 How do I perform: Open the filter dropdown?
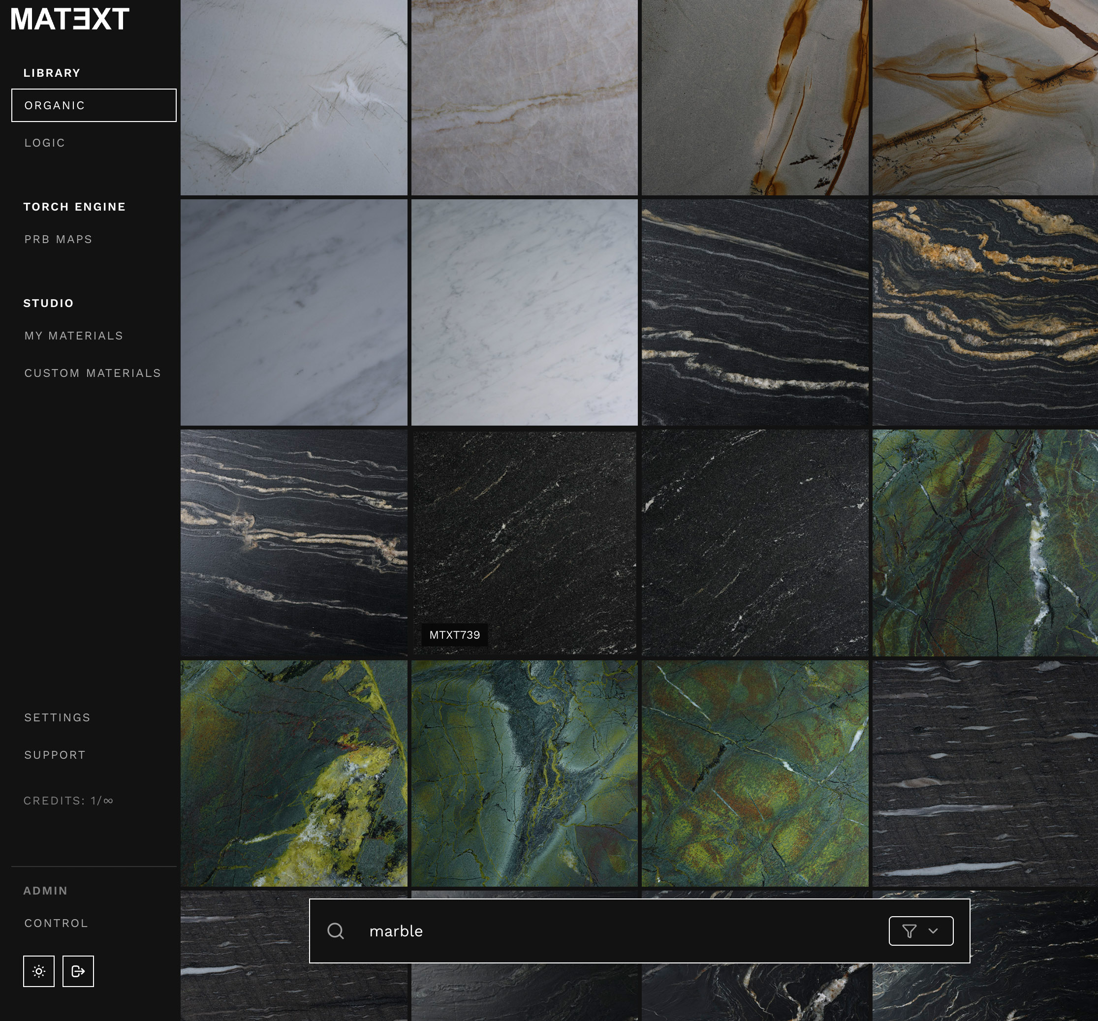tap(920, 931)
